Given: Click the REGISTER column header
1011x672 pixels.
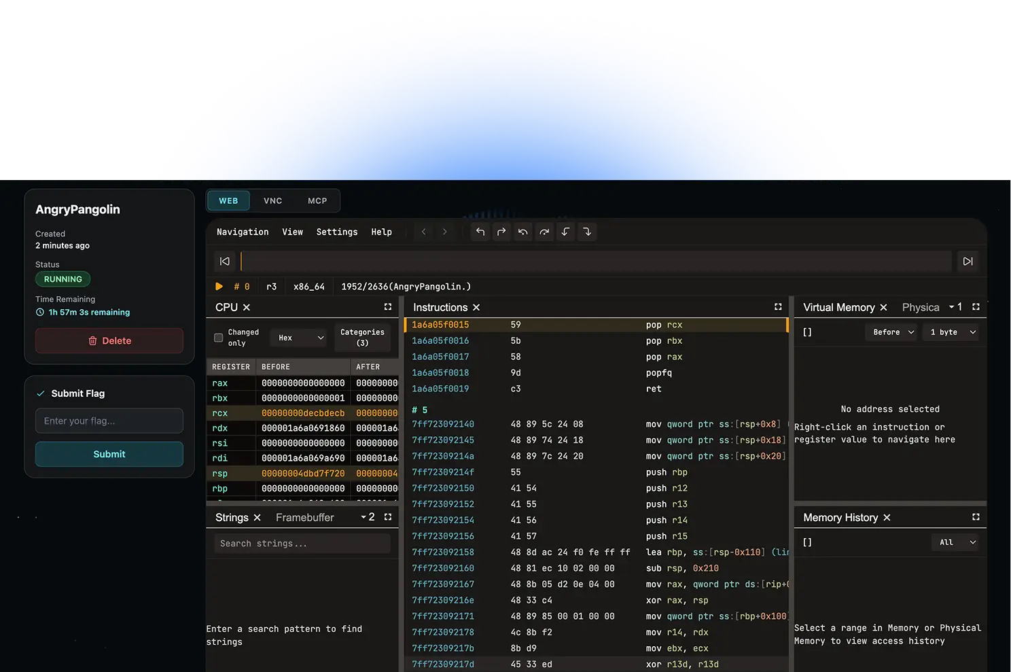Looking at the screenshot, I should (x=231, y=367).
